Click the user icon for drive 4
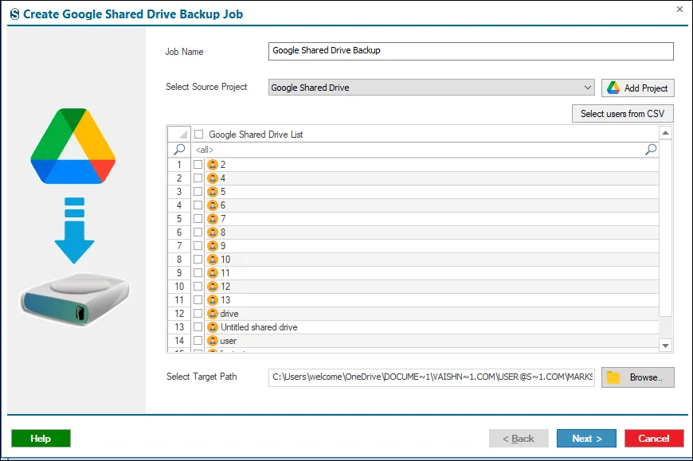The image size is (693, 461). (x=213, y=178)
